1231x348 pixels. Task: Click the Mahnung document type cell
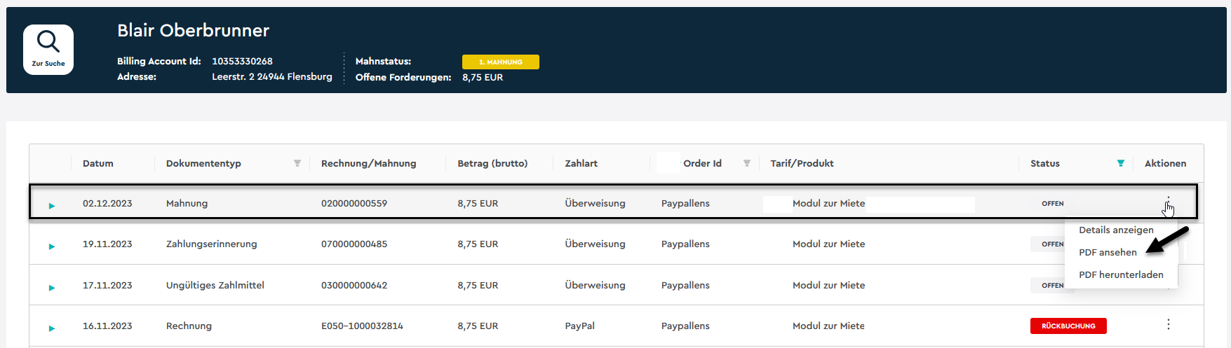point(187,203)
